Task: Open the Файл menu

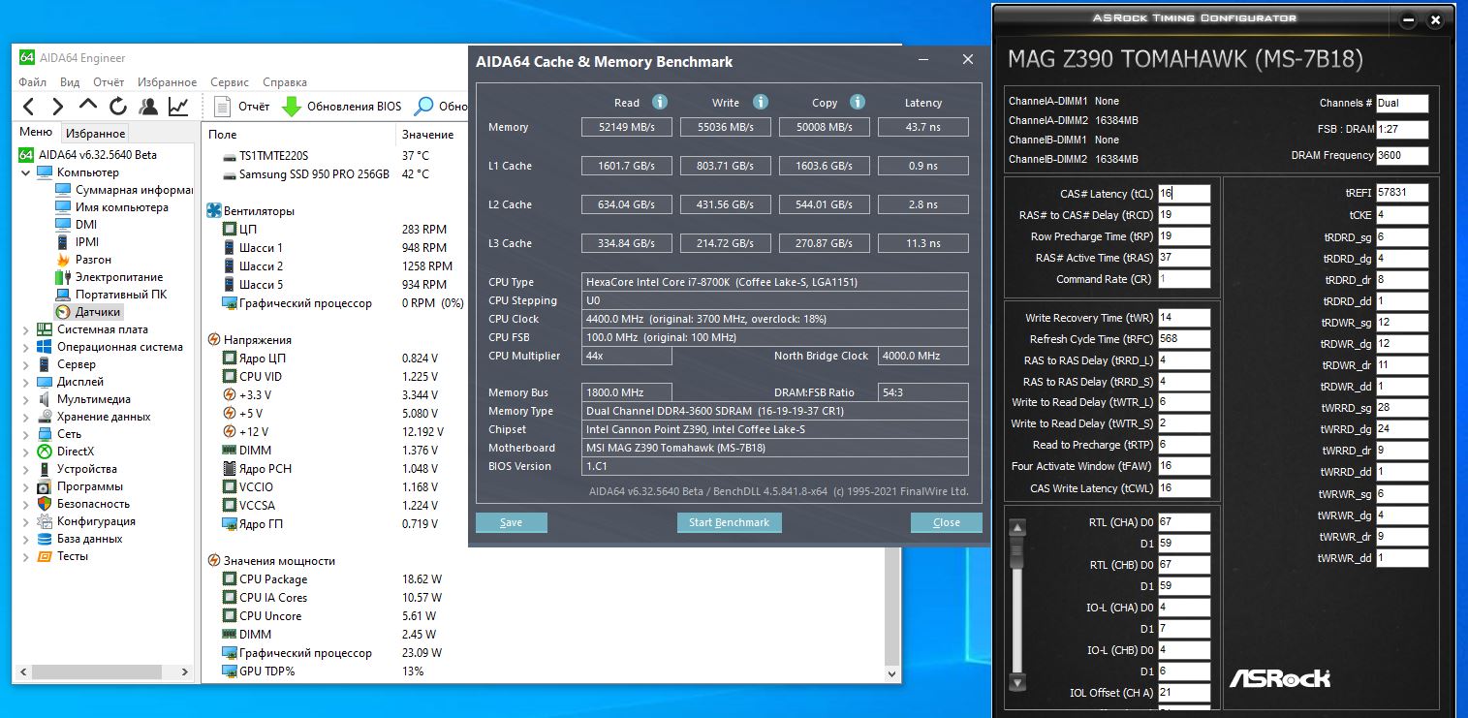Action: tap(32, 82)
